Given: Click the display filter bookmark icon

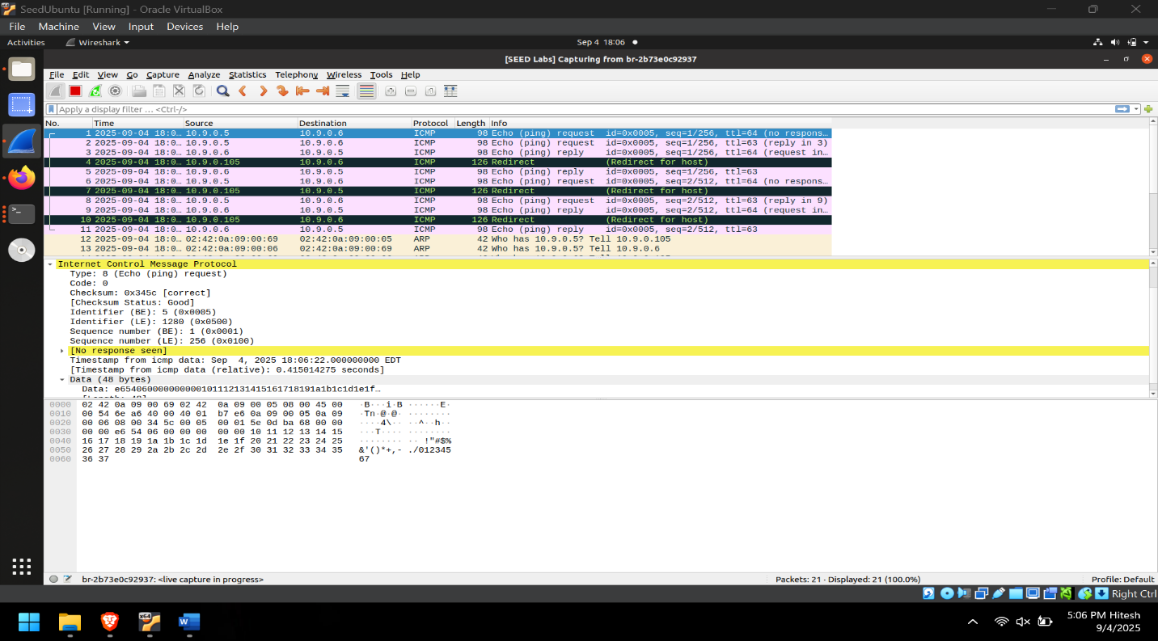Looking at the screenshot, I should click(52, 109).
